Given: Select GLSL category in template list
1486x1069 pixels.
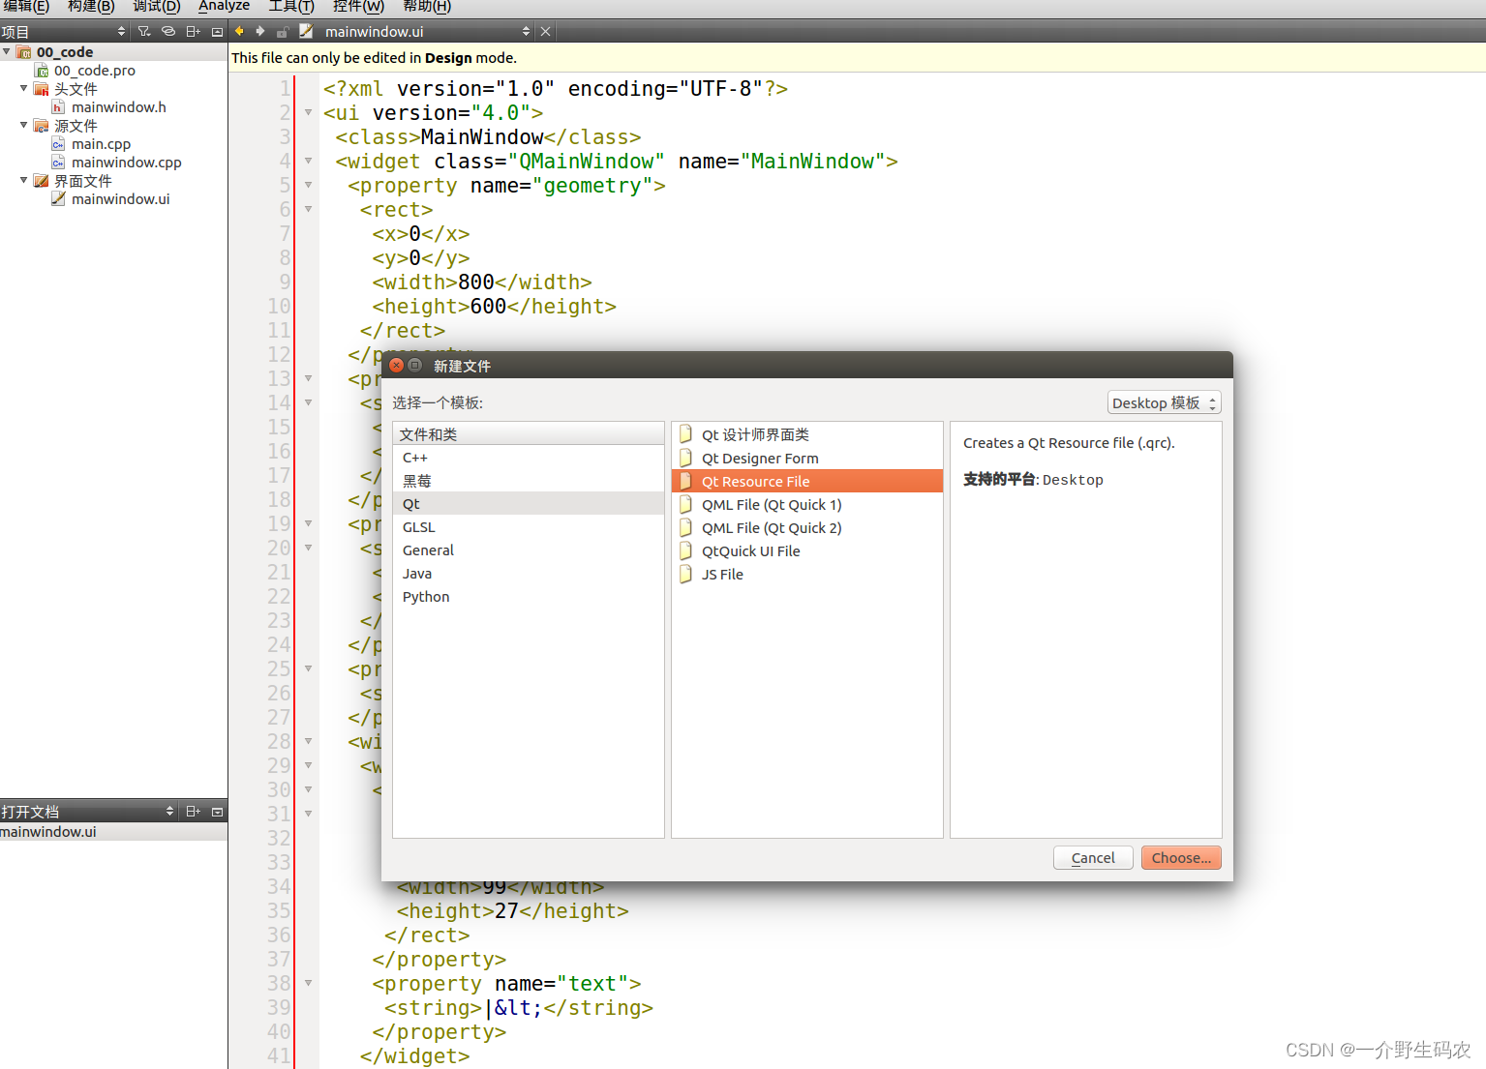Looking at the screenshot, I should (529, 527).
